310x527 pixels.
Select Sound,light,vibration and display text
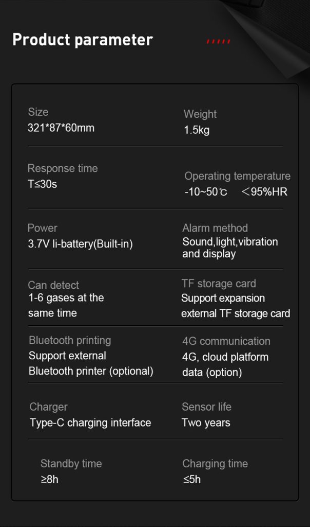coord(230,248)
